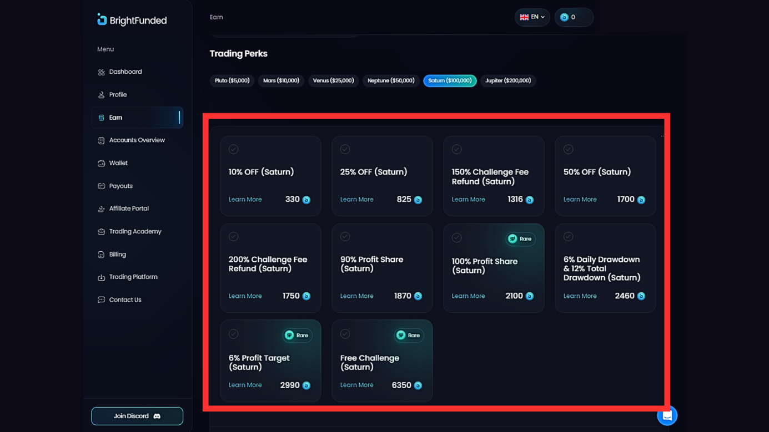Click Learn More under 6% Profit Target
Viewport: 769px width, 432px height.
coord(245,385)
